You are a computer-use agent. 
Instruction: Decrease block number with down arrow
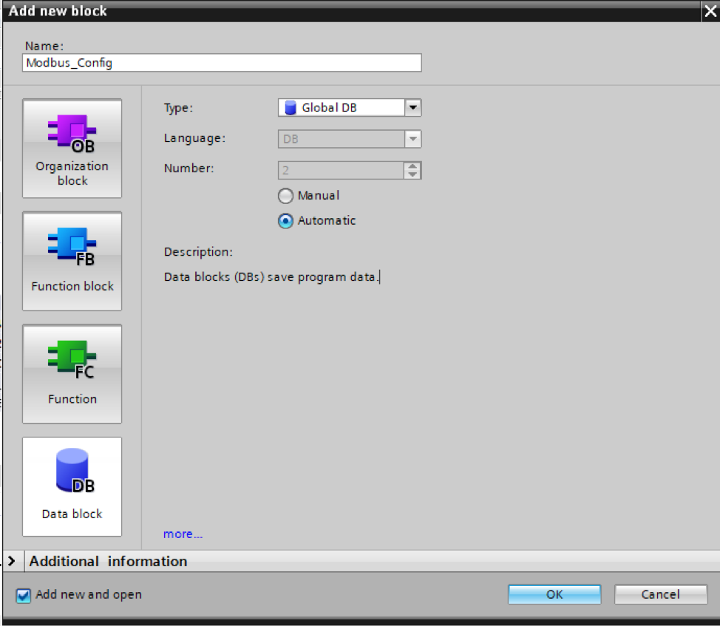[412, 174]
